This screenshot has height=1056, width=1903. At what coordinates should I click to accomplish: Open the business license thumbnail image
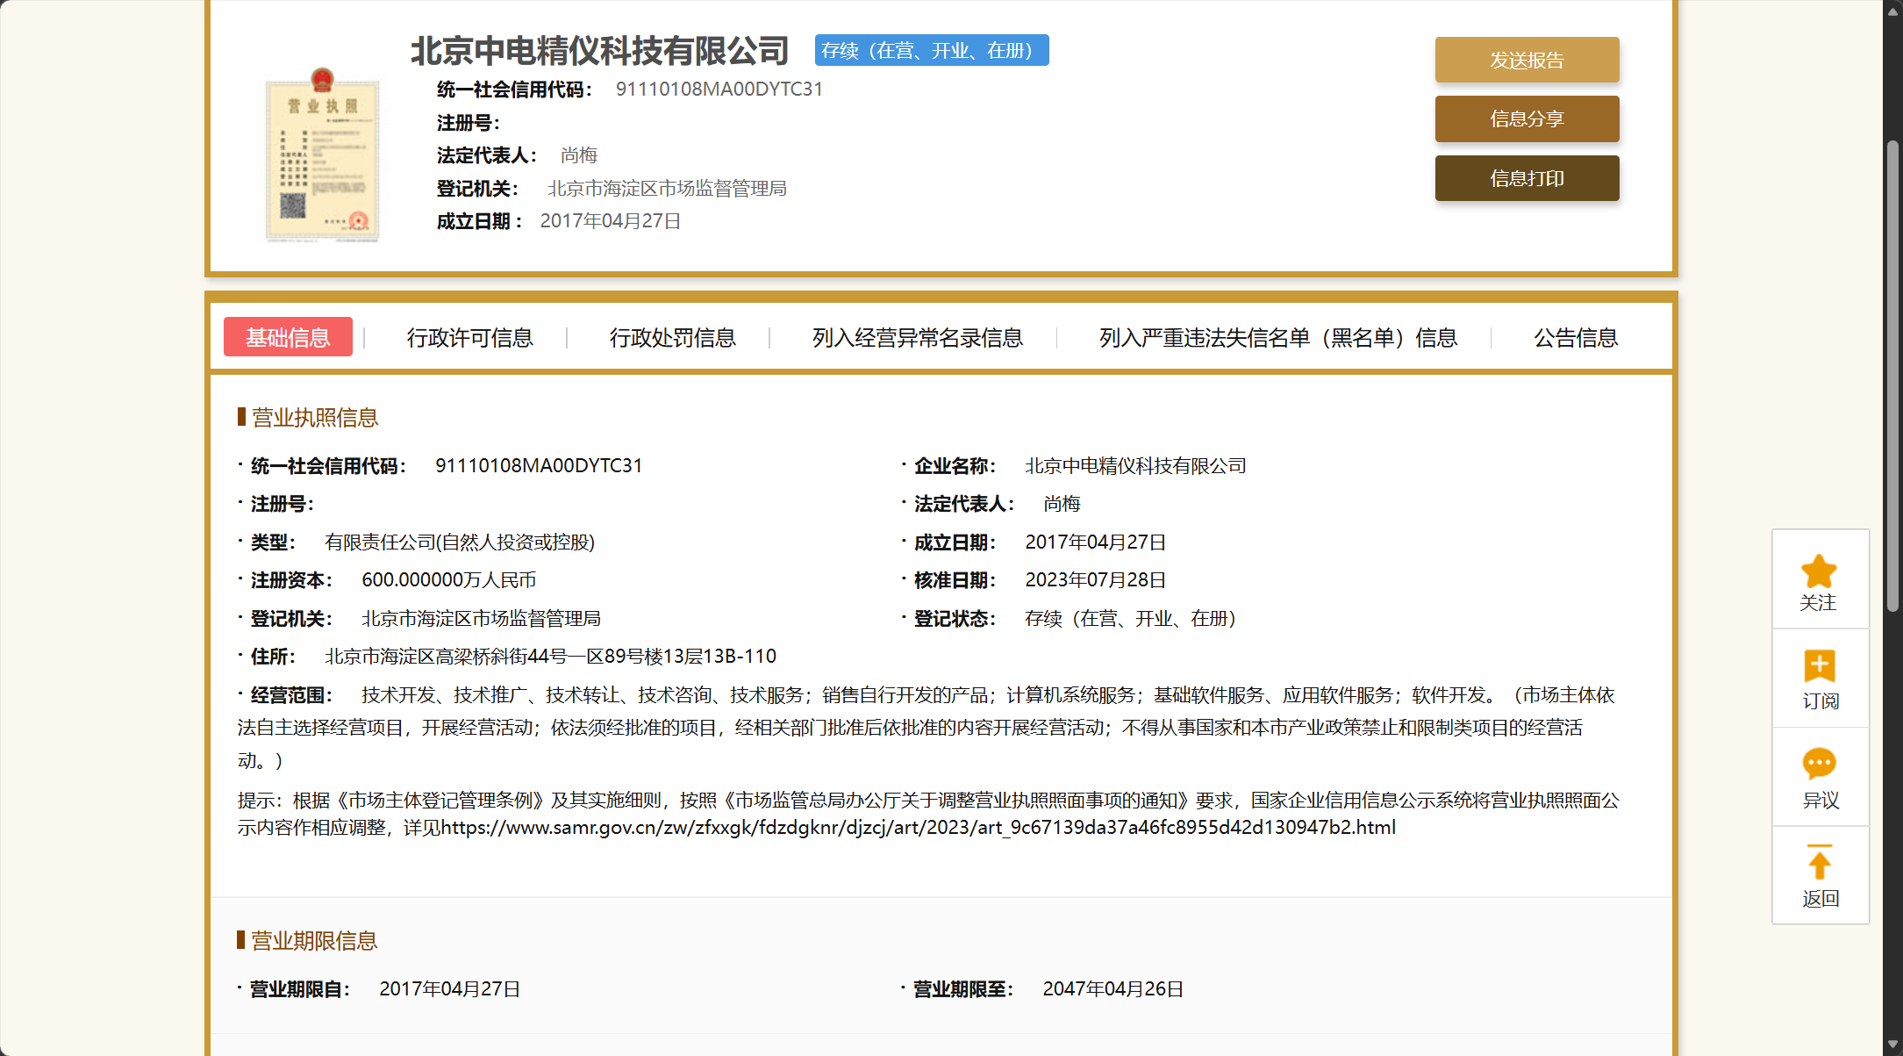click(322, 155)
